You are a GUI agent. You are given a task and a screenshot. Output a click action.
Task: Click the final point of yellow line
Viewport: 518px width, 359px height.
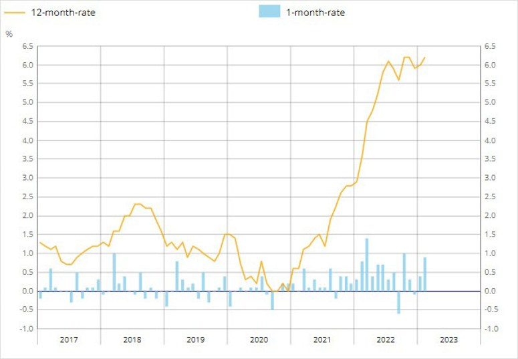(x=424, y=57)
